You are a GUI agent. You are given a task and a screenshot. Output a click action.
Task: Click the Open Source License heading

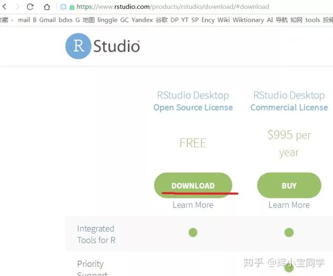click(x=193, y=108)
